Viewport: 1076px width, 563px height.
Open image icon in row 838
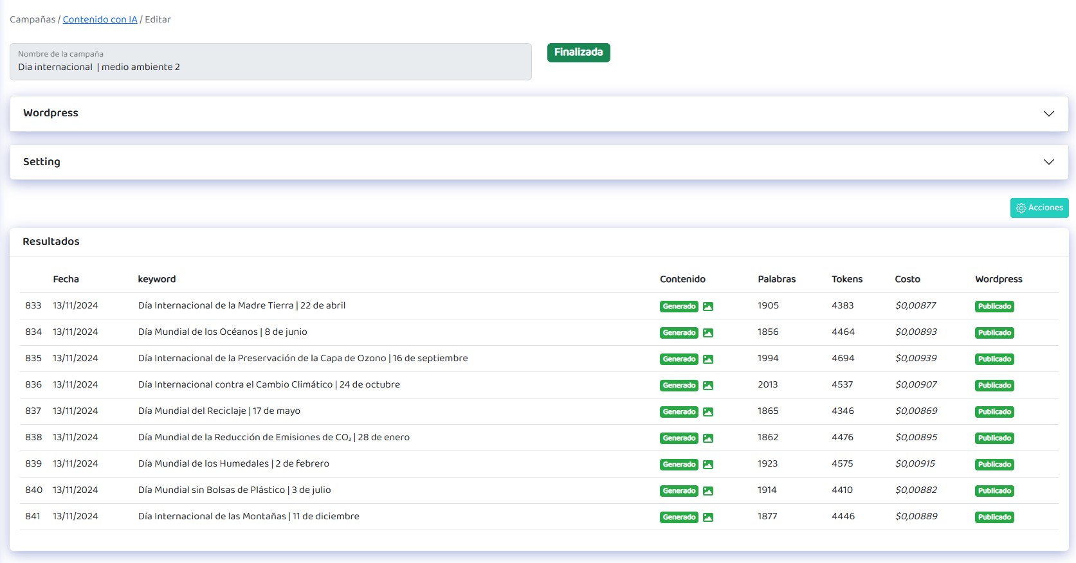(x=707, y=438)
